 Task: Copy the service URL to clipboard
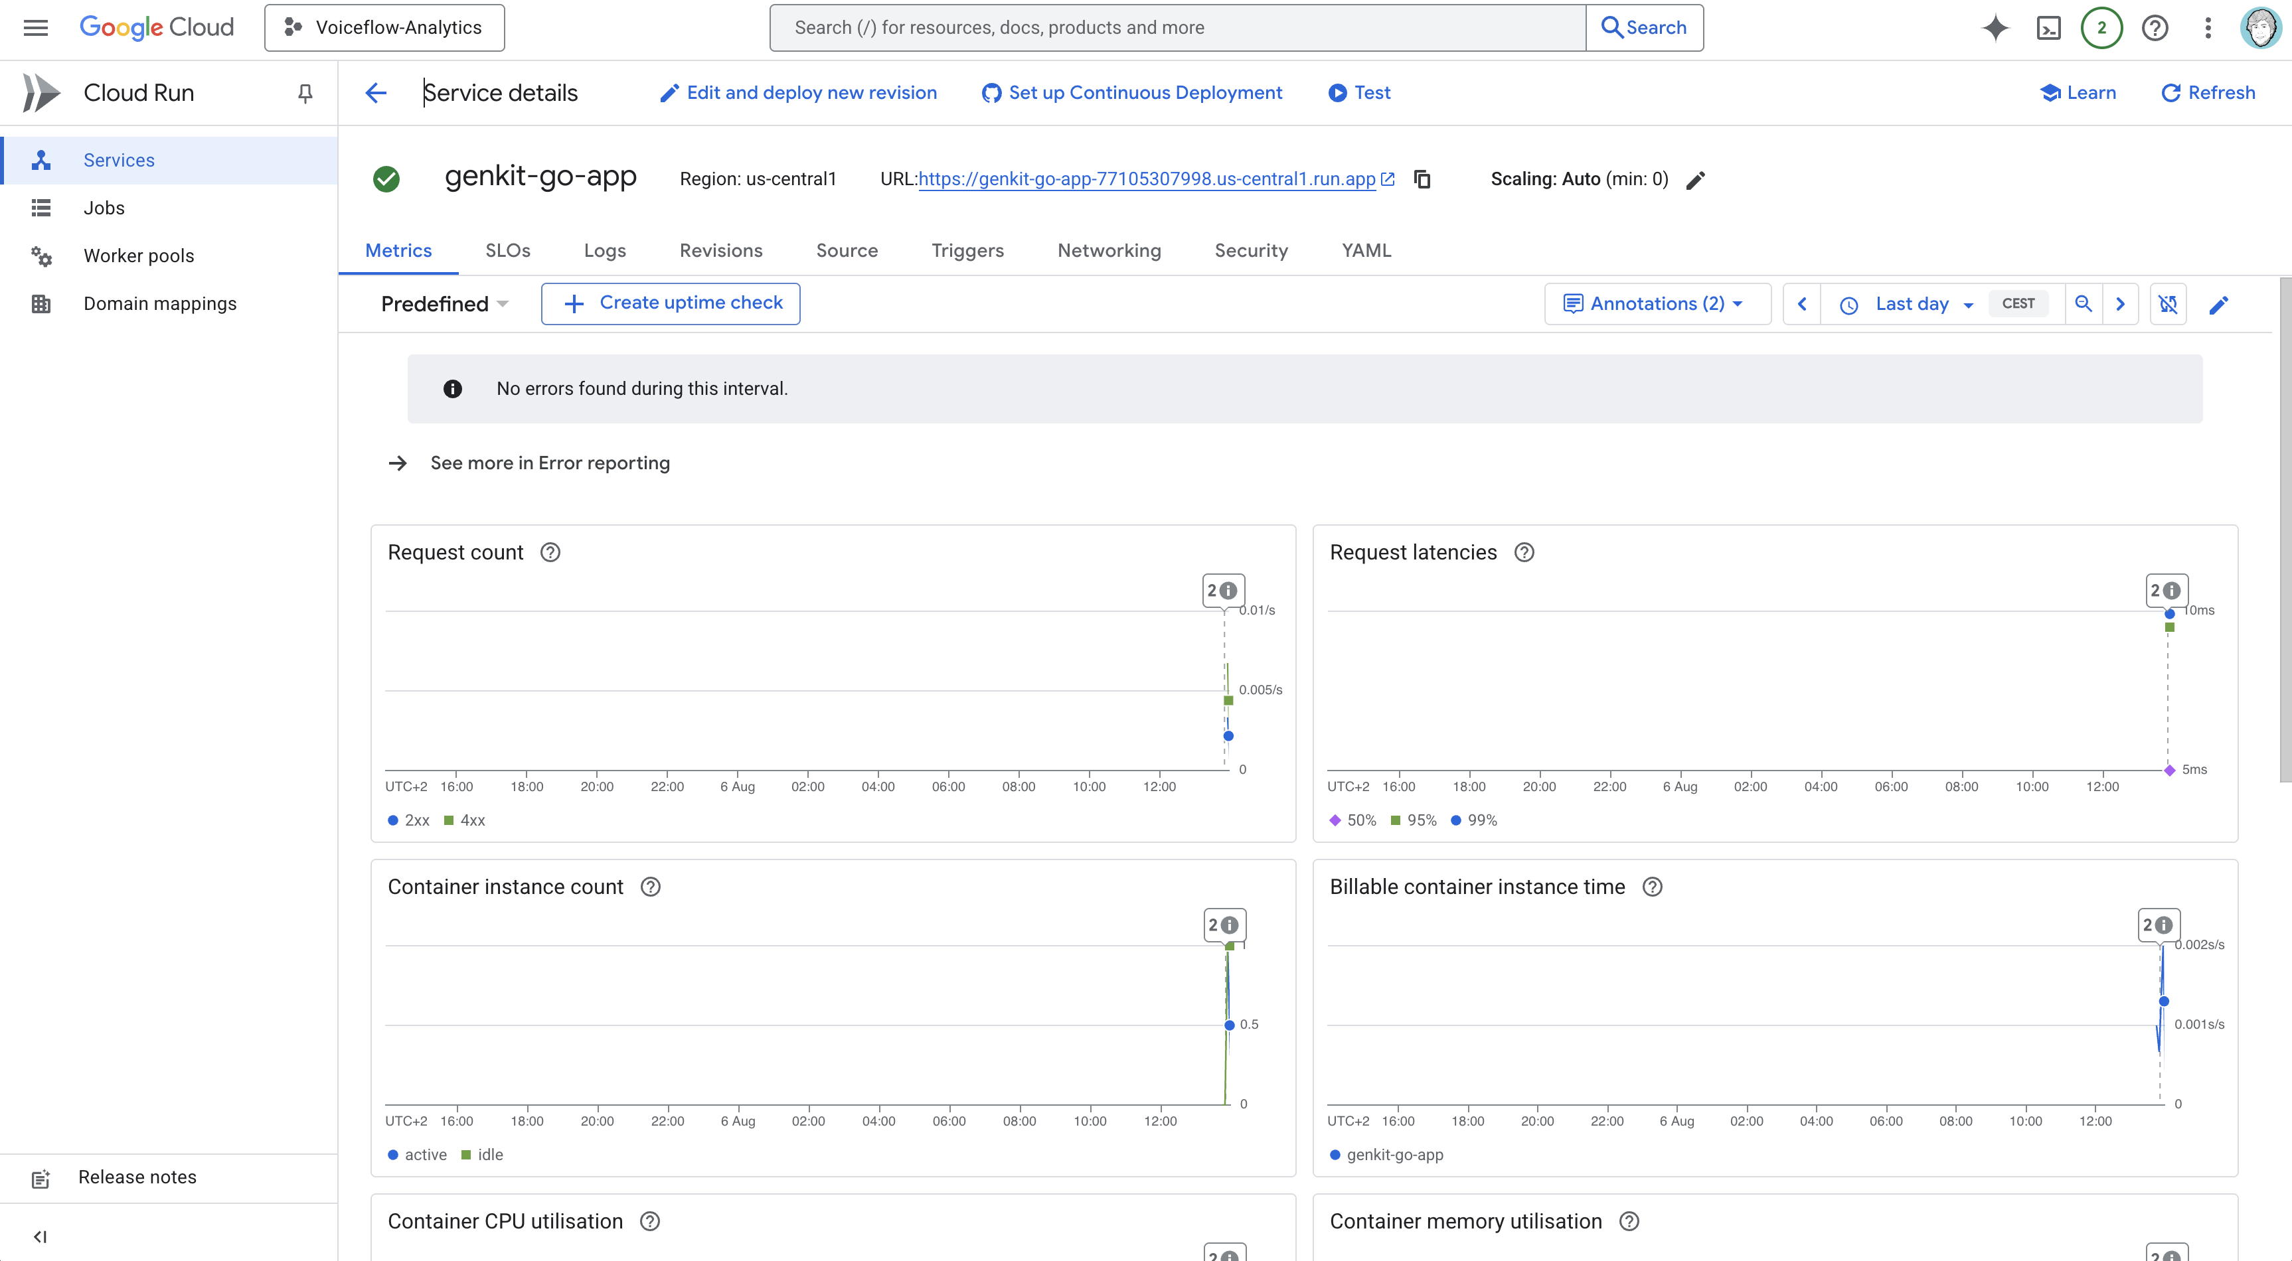[1422, 180]
